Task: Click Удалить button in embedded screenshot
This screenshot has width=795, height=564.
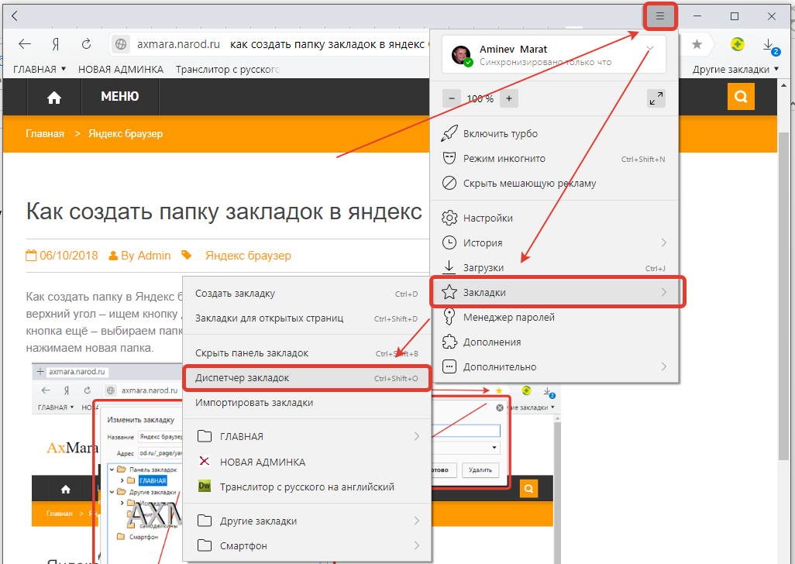Action: [x=480, y=470]
